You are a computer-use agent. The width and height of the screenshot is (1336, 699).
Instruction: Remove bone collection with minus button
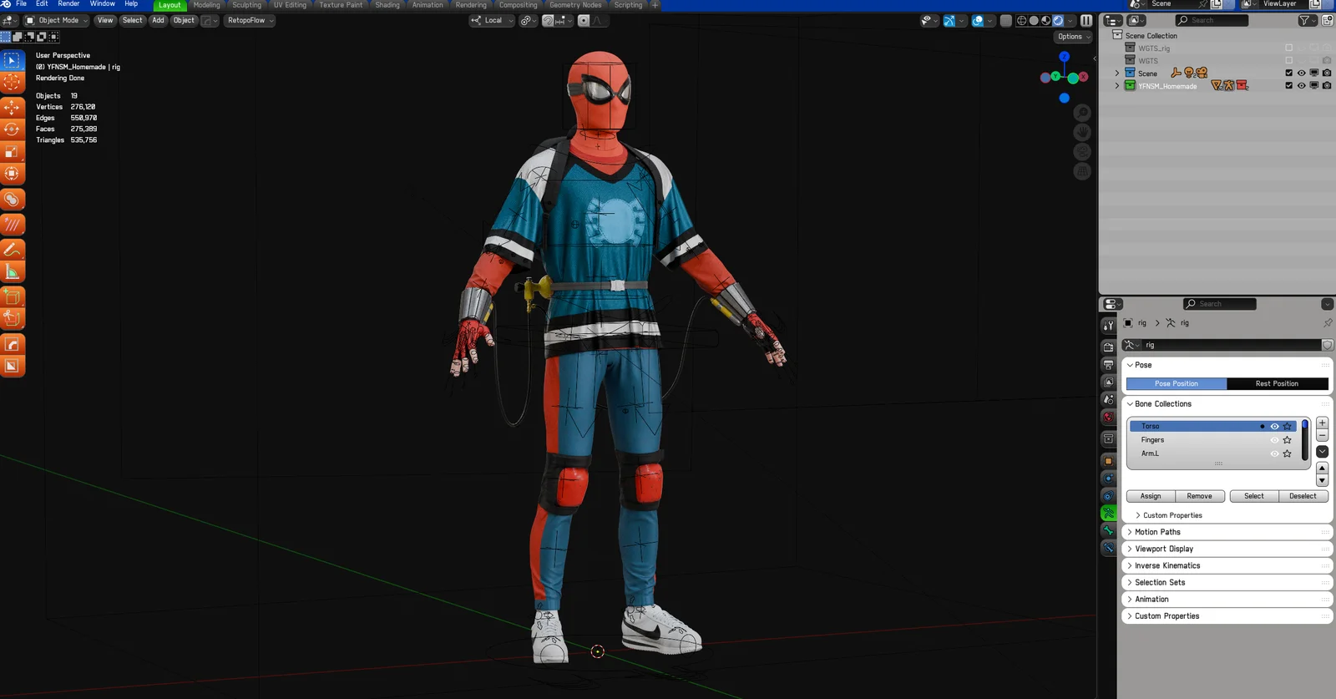point(1322,435)
